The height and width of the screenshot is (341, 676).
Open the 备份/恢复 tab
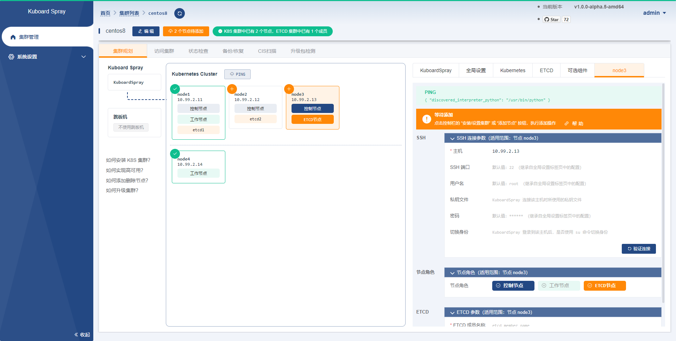(233, 51)
